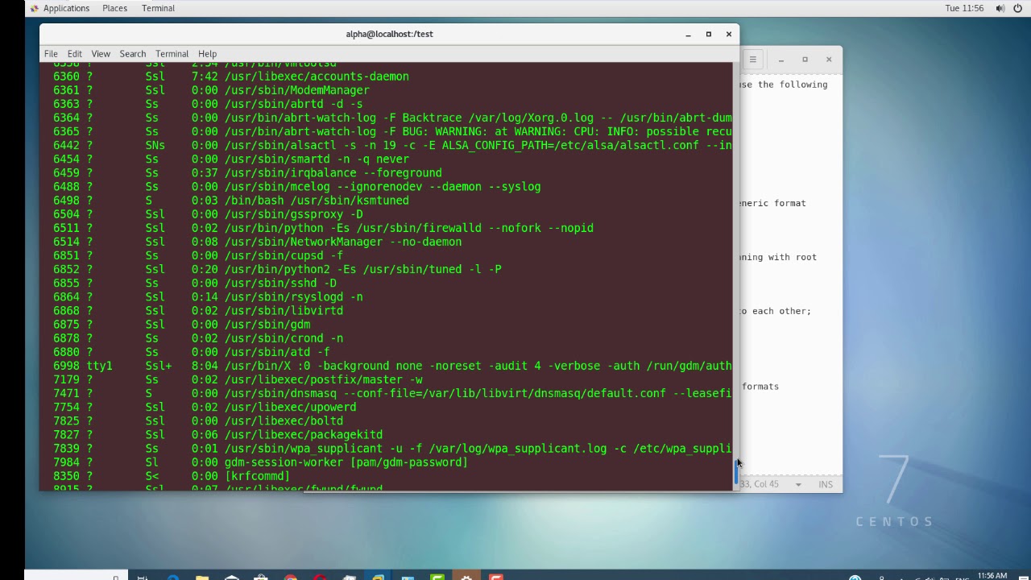The image size is (1031, 580).
Task: Click the 11:56 AM taskbar clock
Action: point(992,576)
